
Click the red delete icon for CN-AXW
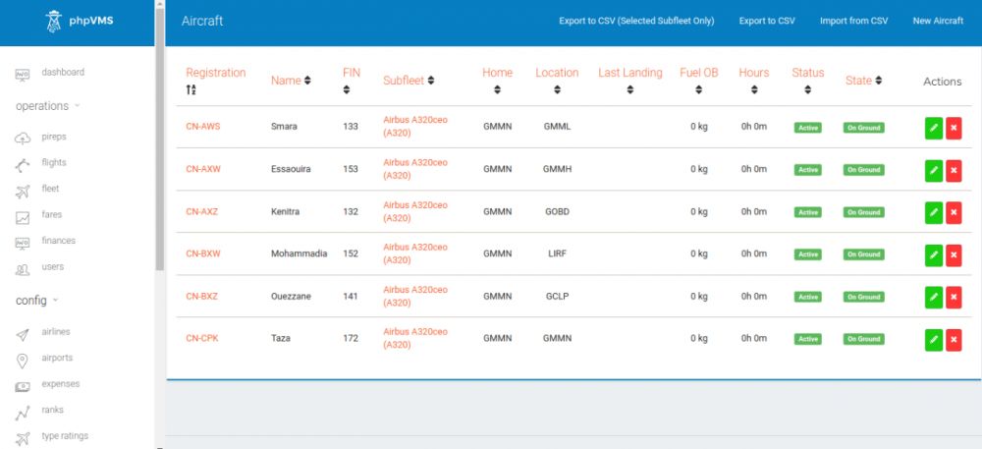pos(954,170)
